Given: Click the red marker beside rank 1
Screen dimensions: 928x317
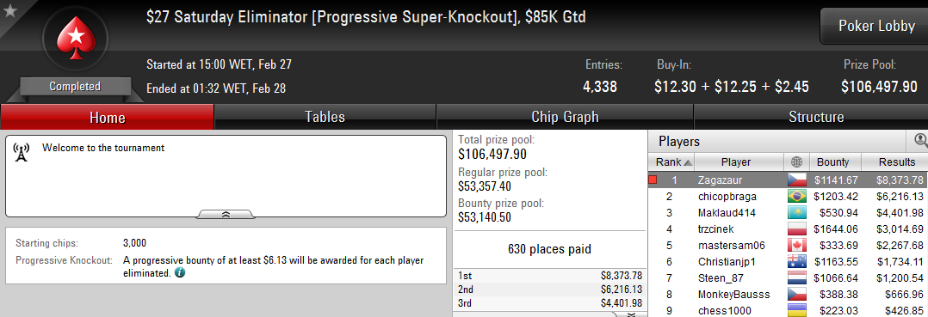Looking at the screenshot, I should [x=653, y=180].
